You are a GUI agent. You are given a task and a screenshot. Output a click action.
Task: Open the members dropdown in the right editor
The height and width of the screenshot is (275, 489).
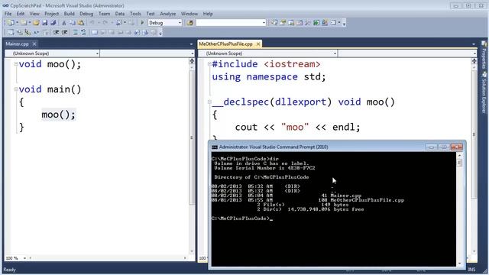pyautogui.click(x=474, y=53)
